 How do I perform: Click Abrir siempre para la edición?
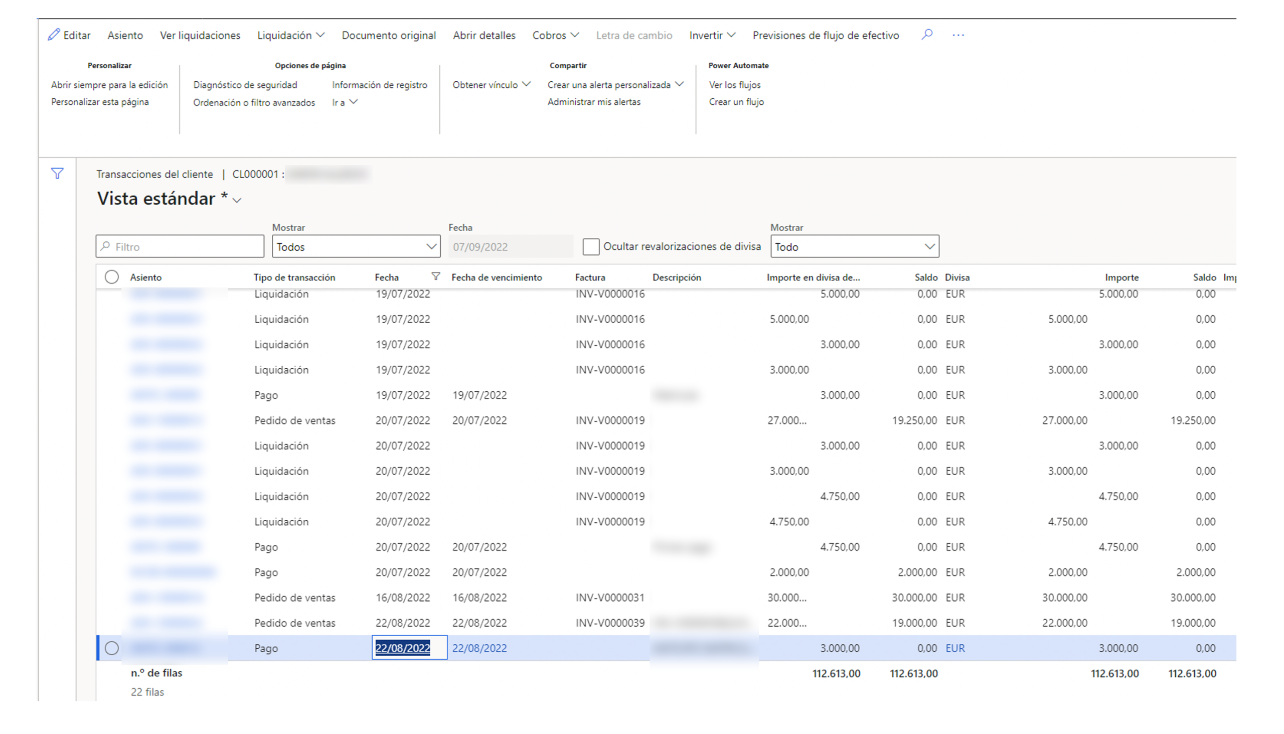(x=109, y=85)
